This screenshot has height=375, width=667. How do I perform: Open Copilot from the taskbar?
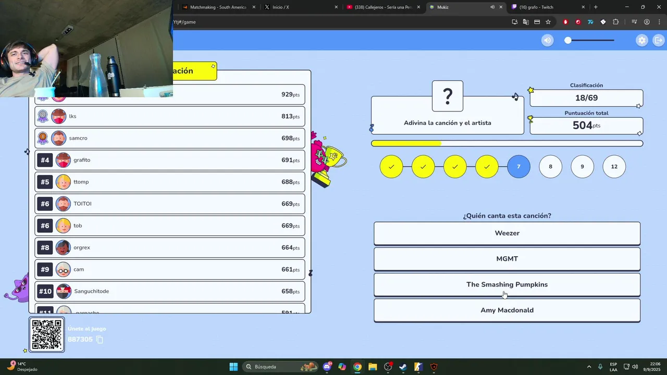[342, 367]
